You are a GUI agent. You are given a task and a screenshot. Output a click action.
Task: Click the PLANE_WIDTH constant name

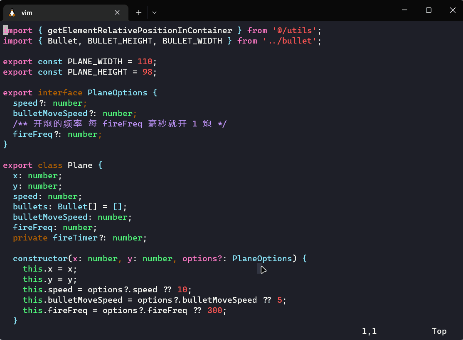[x=95, y=62]
